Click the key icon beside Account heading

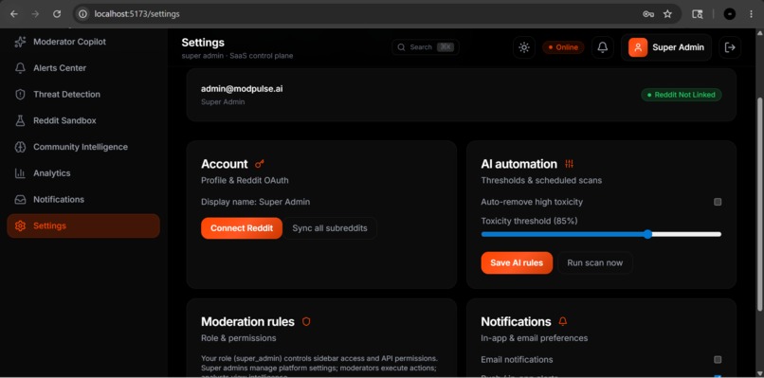259,164
